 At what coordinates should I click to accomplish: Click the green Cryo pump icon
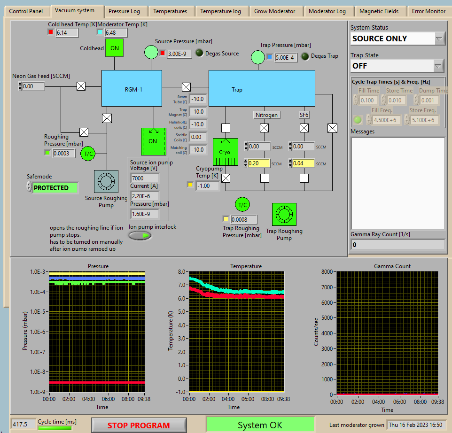coord(226,152)
